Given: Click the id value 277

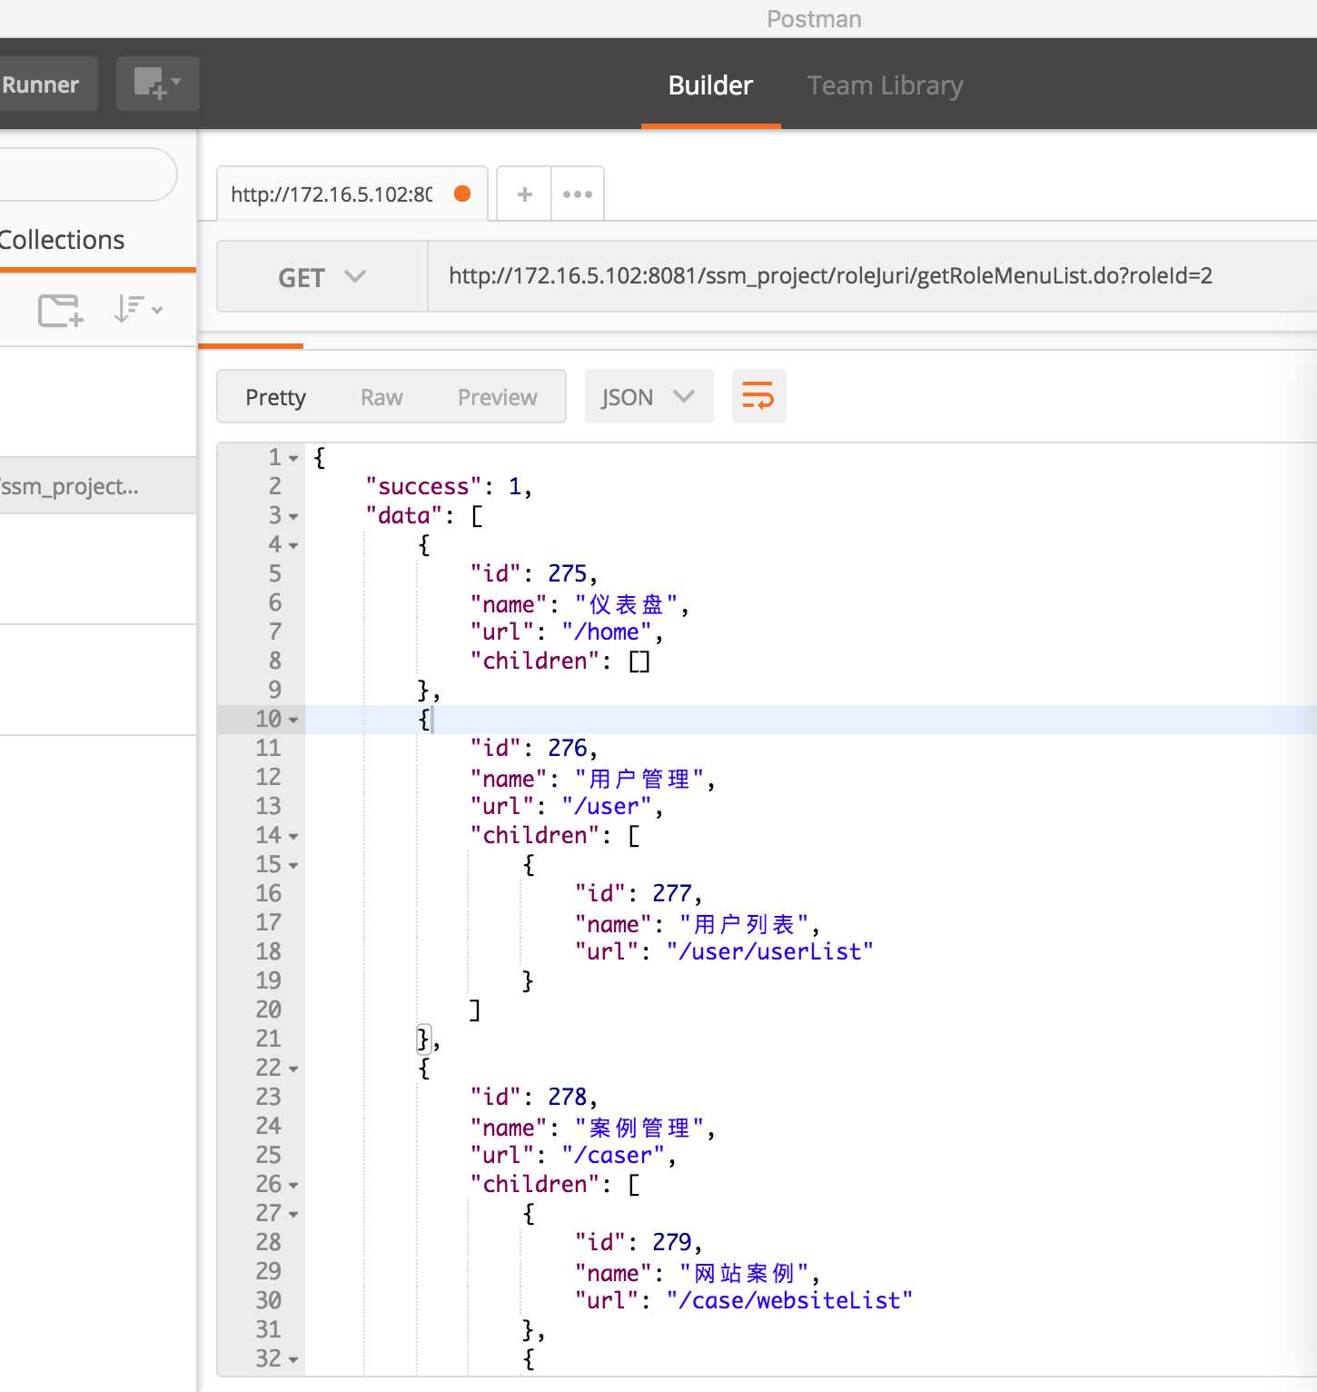Looking at the screenshot, I should tap(671, 893).
